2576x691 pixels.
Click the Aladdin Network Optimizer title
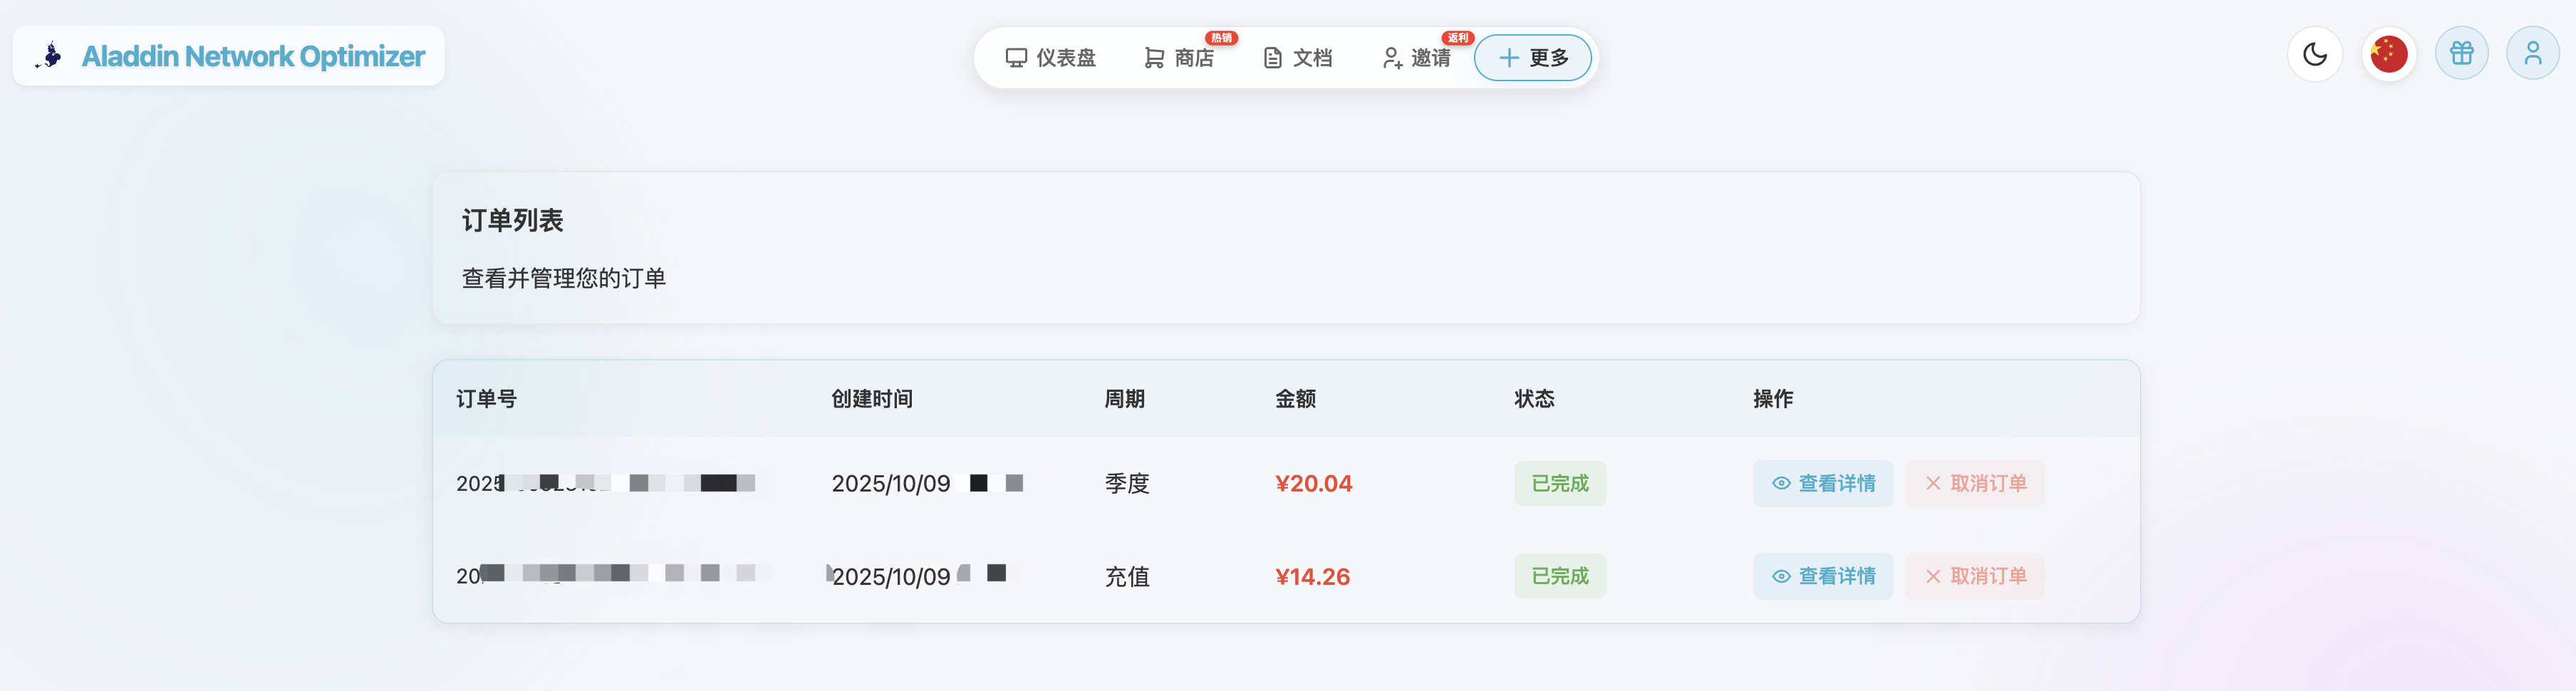pyautogui.click(x=253, y=56)
